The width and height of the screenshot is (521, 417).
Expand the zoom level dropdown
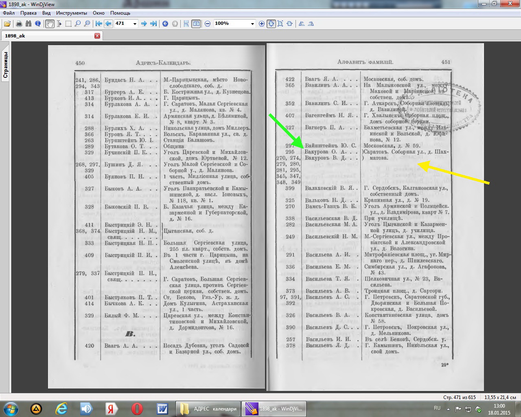coord(252,24)
